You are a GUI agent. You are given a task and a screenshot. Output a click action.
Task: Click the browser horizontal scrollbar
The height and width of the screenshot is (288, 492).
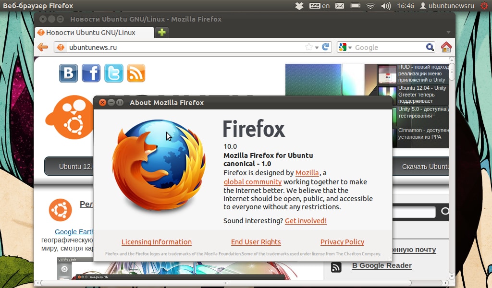click(226, 283)
